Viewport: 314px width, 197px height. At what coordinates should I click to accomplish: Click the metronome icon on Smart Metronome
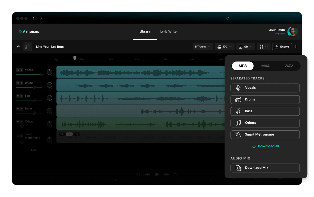pos(238,134)
